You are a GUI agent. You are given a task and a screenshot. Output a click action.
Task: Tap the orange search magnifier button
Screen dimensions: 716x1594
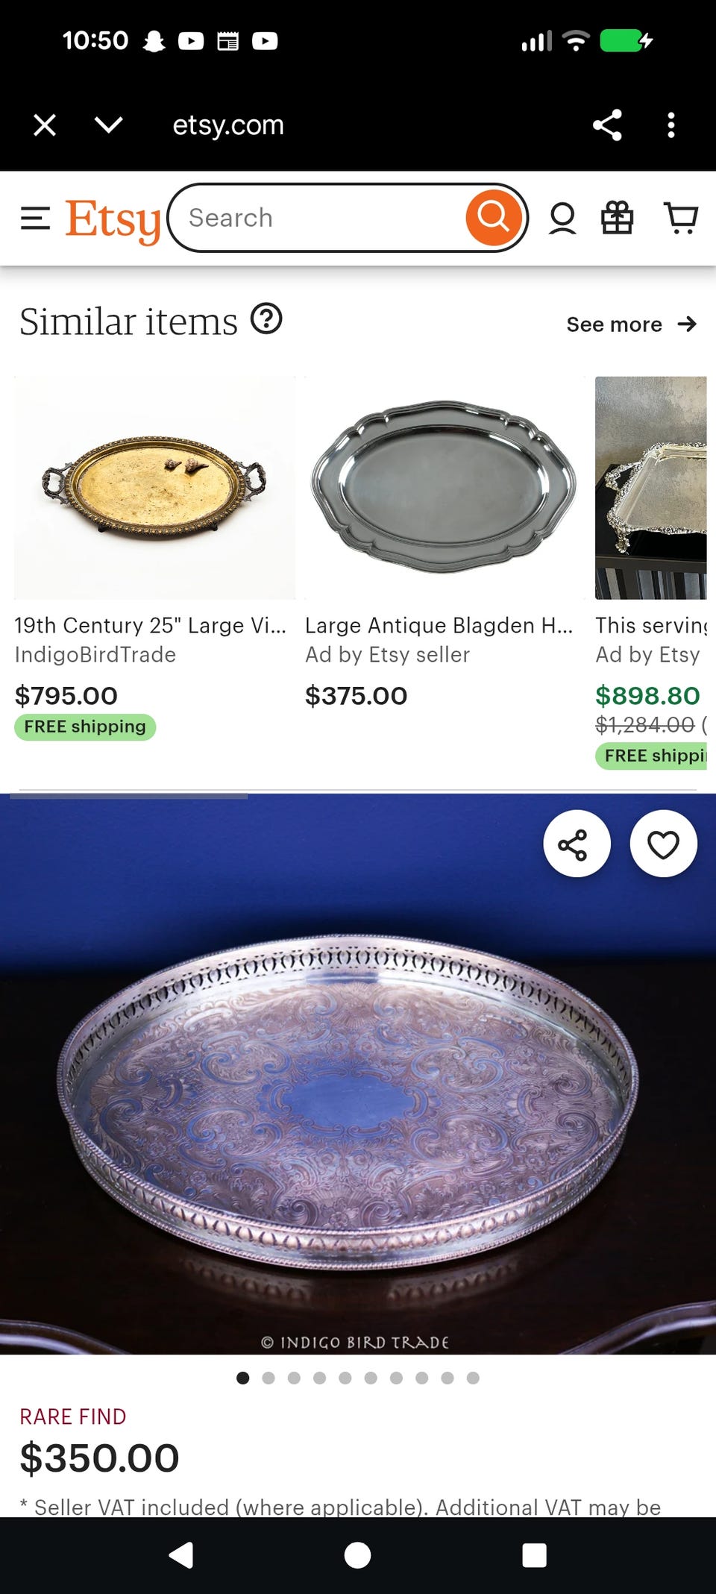point(493,218)
